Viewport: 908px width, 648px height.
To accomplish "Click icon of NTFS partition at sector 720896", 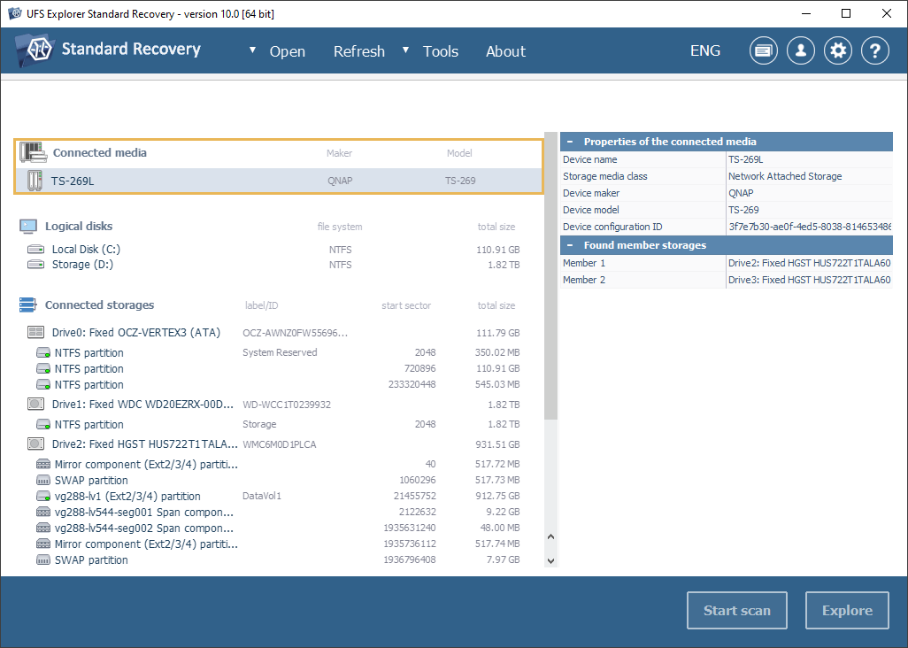I will click(x=43, y=368).
